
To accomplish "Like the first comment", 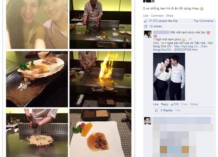I will click(156, 104).
